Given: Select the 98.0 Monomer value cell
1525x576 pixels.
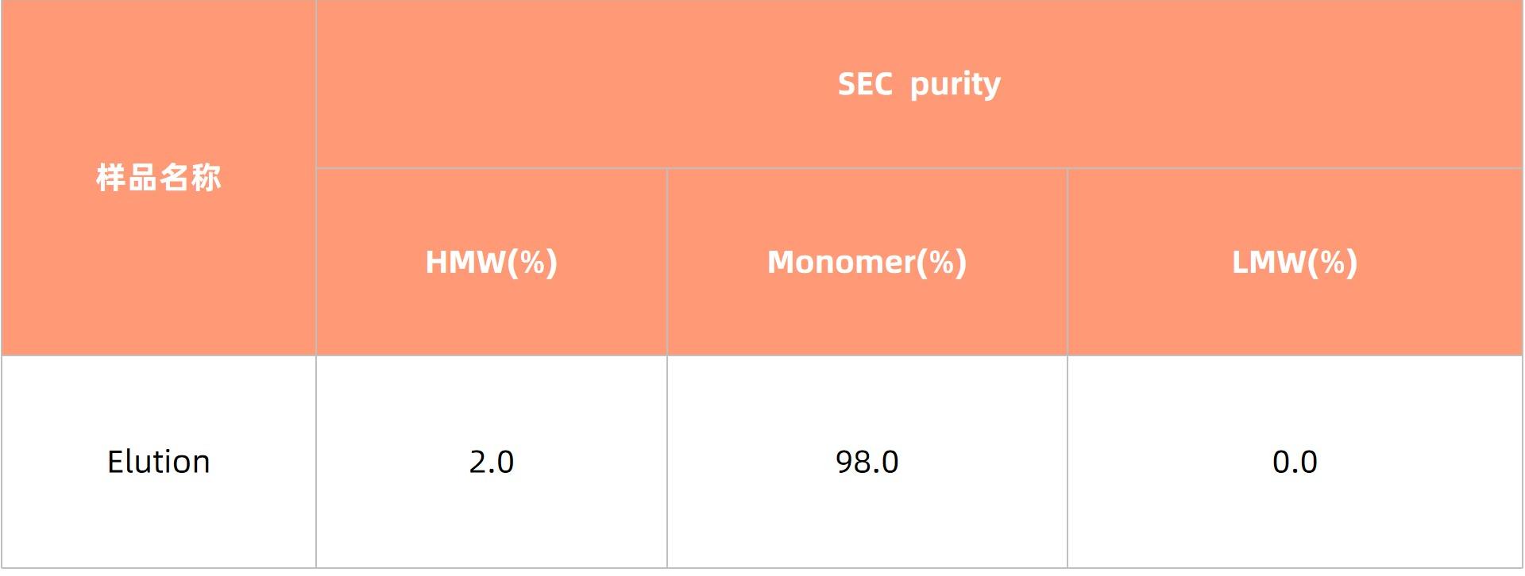Looking at the screenshot, I should pyautogui.click(x=867, y=462).
